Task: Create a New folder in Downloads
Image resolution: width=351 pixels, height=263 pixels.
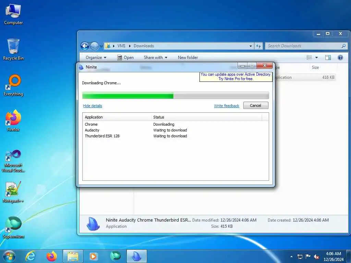Action: [x=188, y=58]
